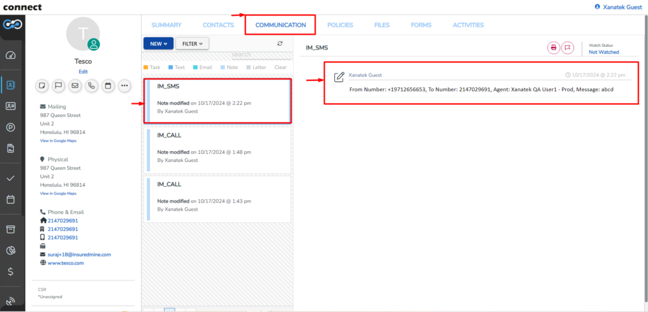Toggle the Letter type filter
The image size is (648, 312).
(x=256, y=67)
